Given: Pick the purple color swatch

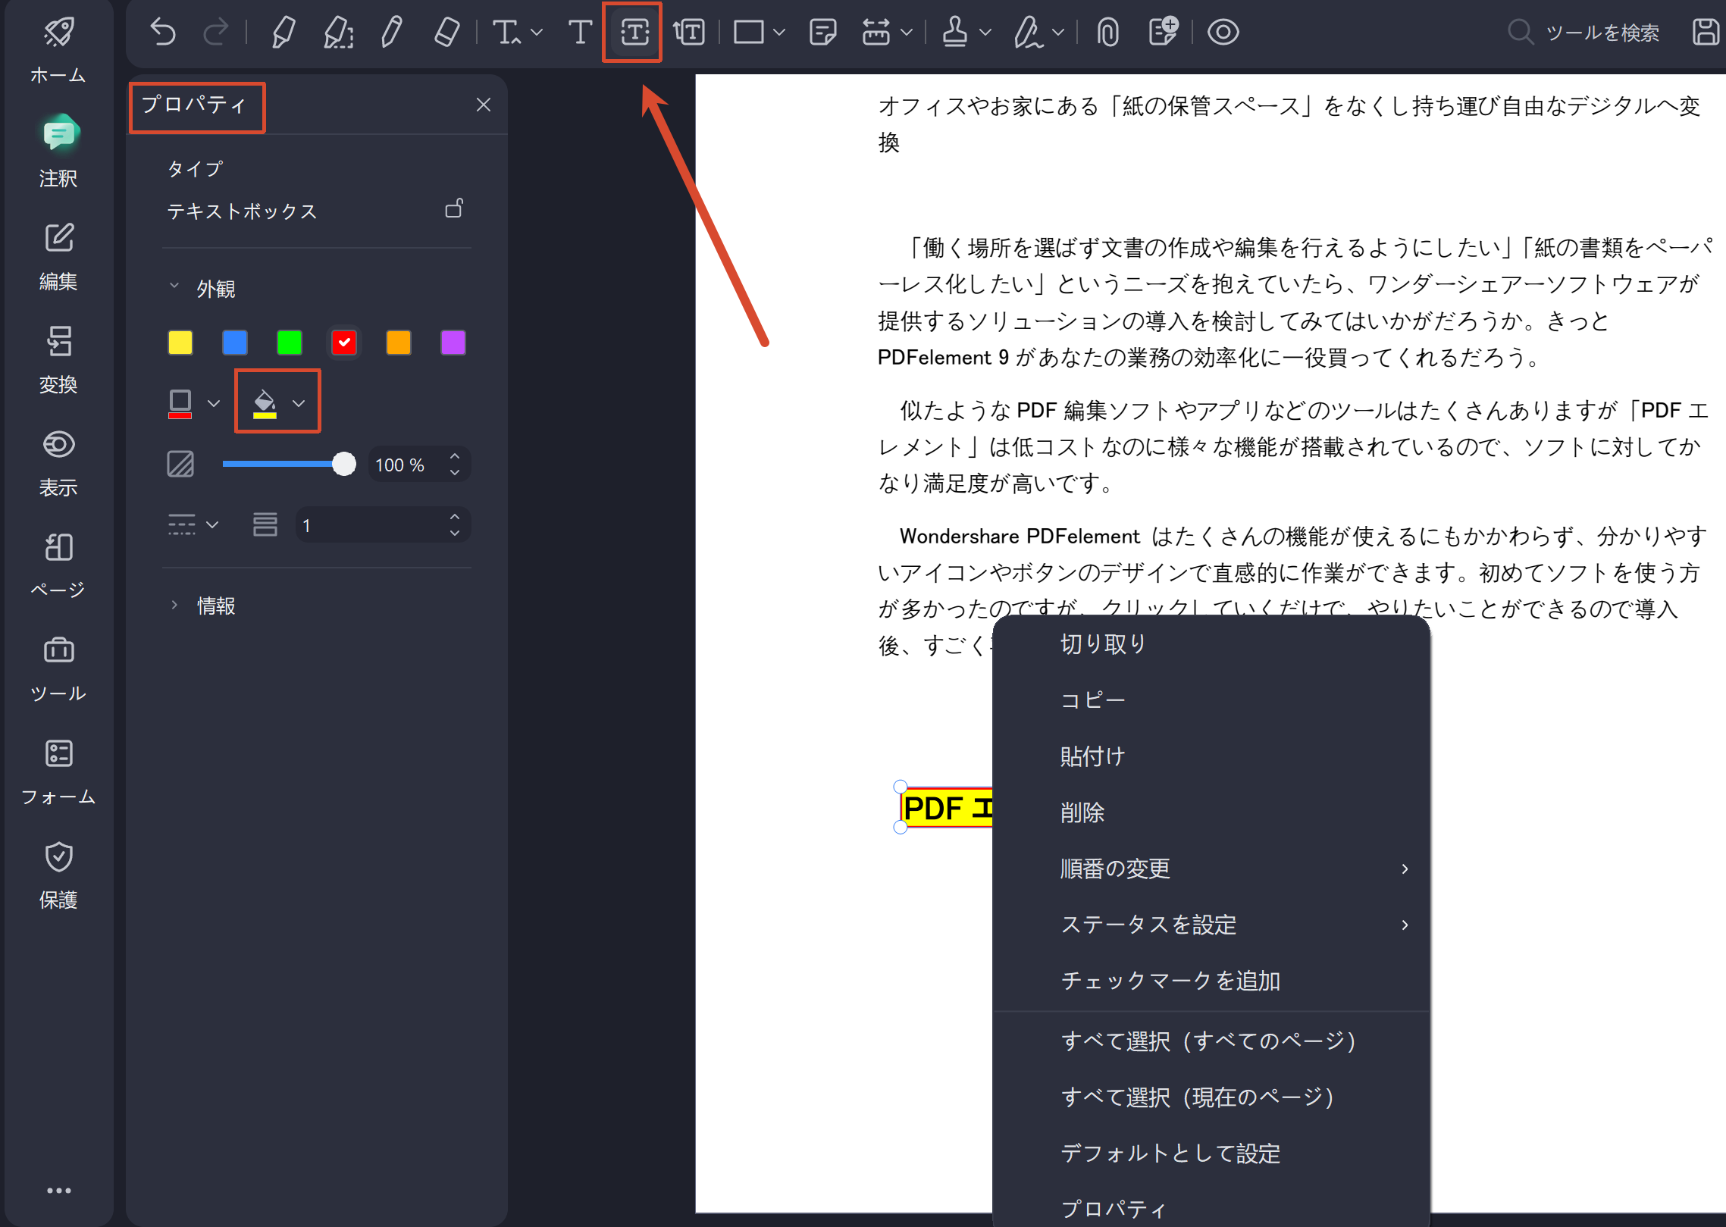Looking at the screenshot, I should (x=453, y=343).
